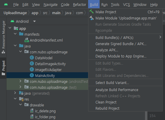Choose Analyze Build Performance
The width and height of the screenshot is (165, 120).
coord(125,90)
